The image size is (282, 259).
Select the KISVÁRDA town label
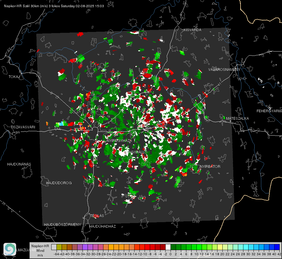pos(192,30)
